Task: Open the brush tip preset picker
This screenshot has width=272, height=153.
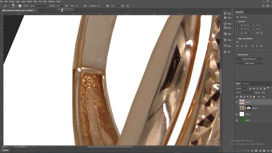Action: 13,6
